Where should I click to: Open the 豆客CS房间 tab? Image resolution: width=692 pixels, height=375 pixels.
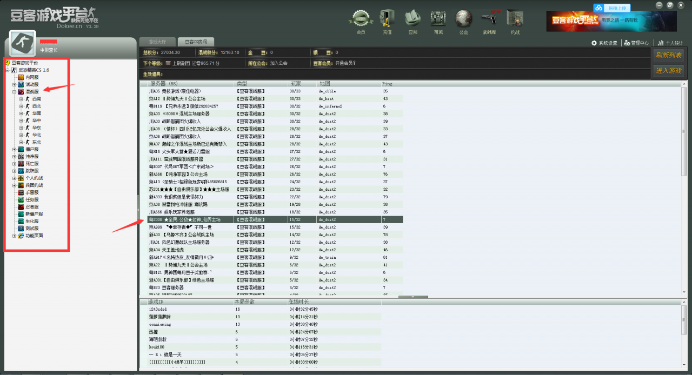195,41
